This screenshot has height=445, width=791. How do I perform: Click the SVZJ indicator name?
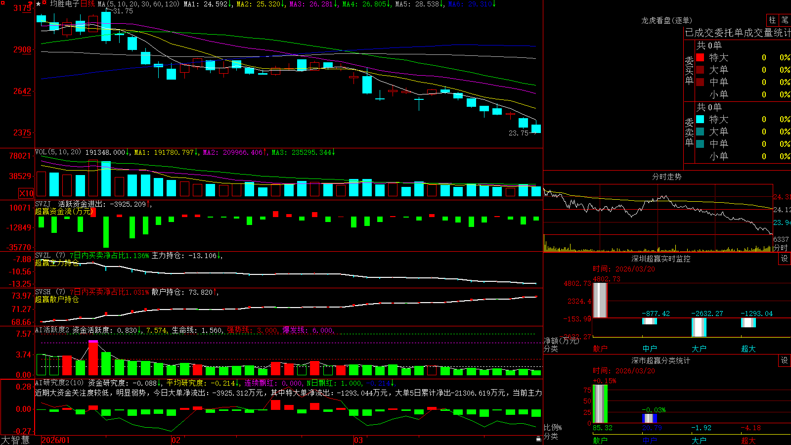tap(43, 204)
